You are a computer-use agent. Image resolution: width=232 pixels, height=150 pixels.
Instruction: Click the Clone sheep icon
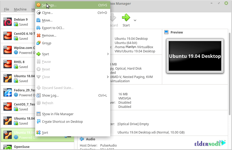39,13
